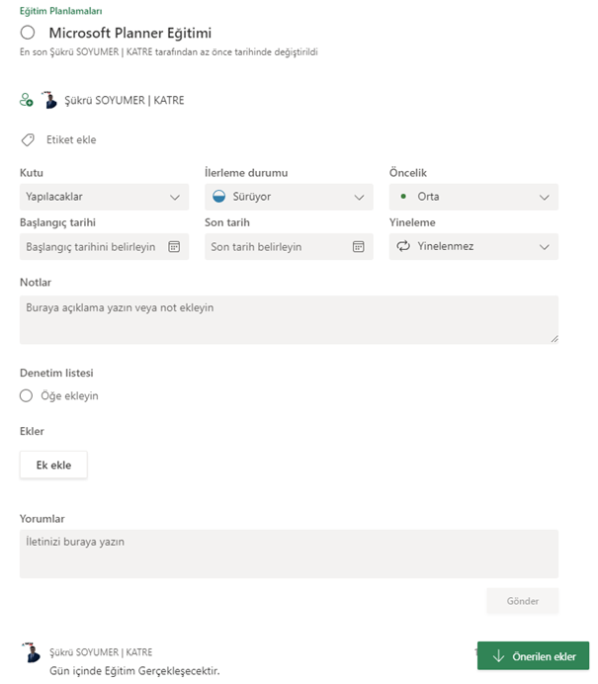Image resolution: width=598 pixels, height=684 pixels.
Task: Open the start date calendar icon
Action: point(174,246)
